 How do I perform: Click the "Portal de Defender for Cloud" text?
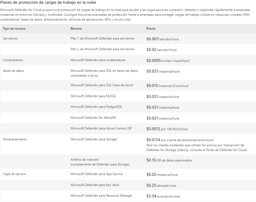pyautogui.click(x=228, y=150)
